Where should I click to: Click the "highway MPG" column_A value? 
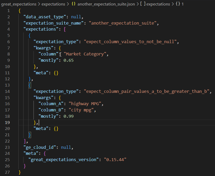point(84,104)
